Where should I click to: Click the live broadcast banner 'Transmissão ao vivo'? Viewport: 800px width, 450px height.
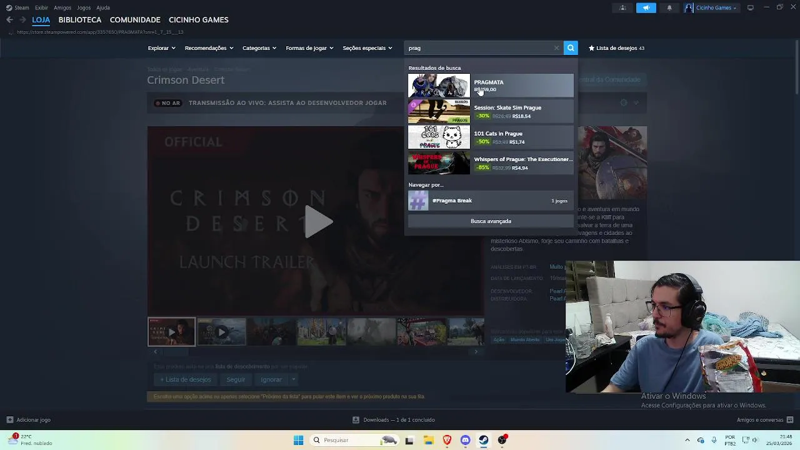pyautogui.click(x=287, y=102)
